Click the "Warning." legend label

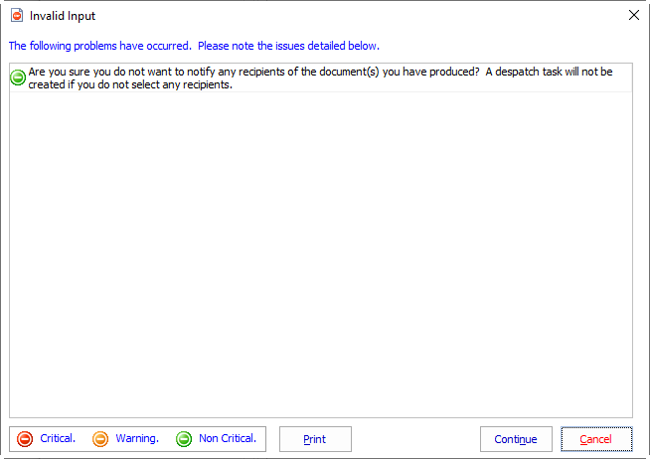click(x=137, y=438)
